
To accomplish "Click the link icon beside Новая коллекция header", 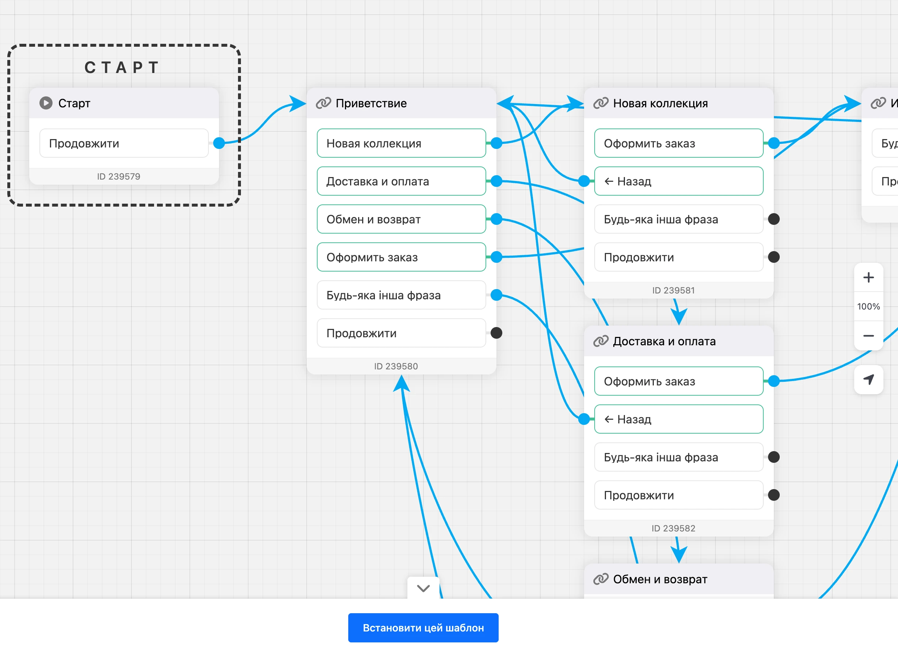I will (x=600, y=103).
